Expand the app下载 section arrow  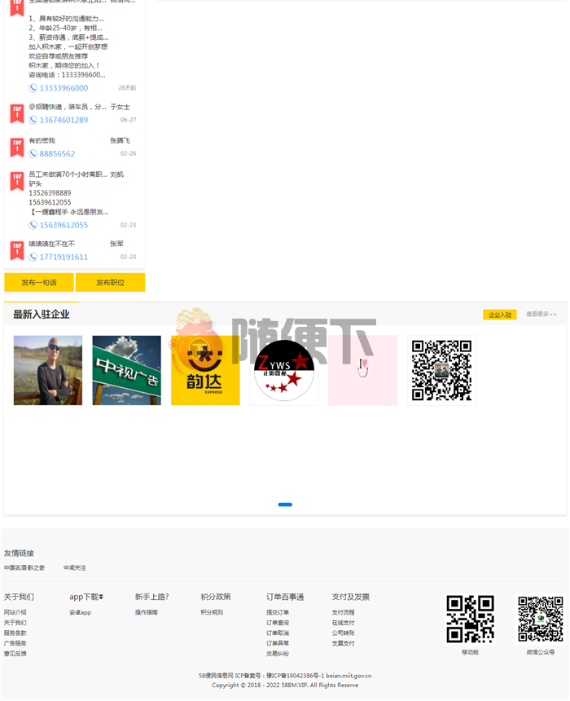[101, 597]
